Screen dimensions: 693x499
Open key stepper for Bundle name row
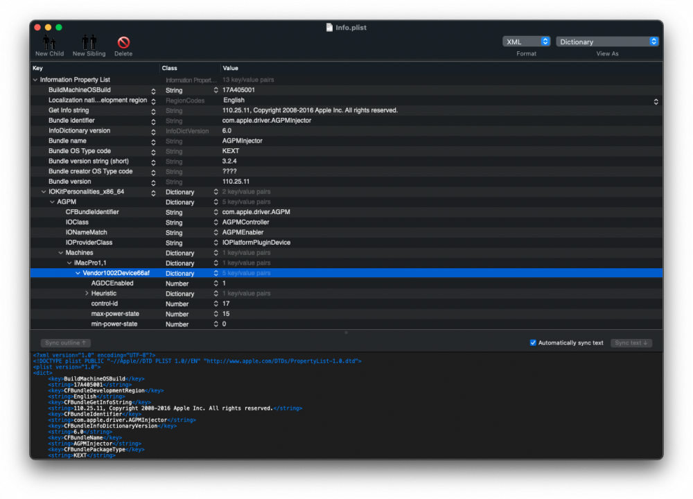pos(153,142)
